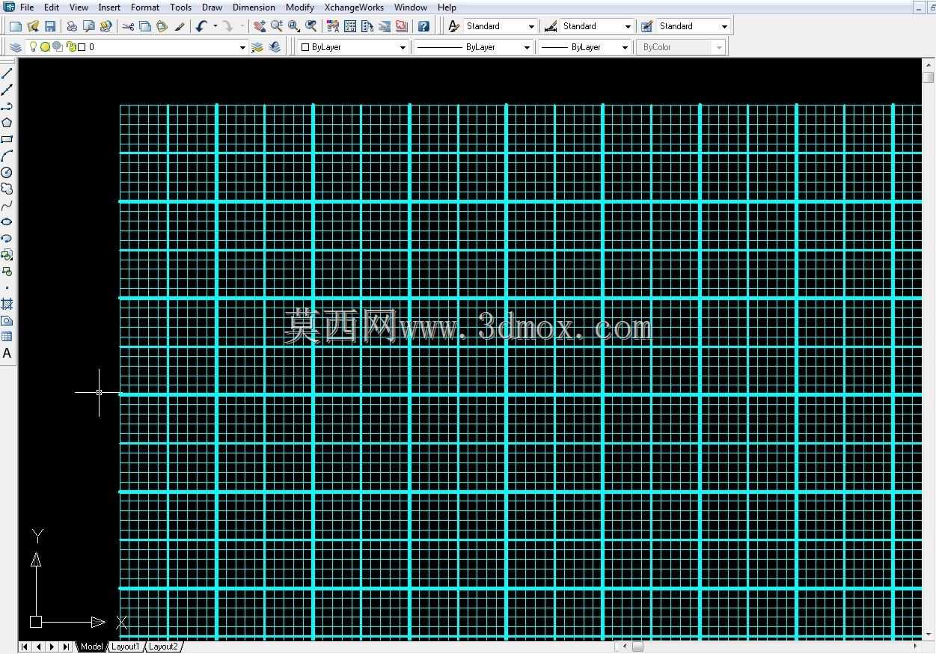Select the Polygon tool
The image size is (936, 654).
7,123
